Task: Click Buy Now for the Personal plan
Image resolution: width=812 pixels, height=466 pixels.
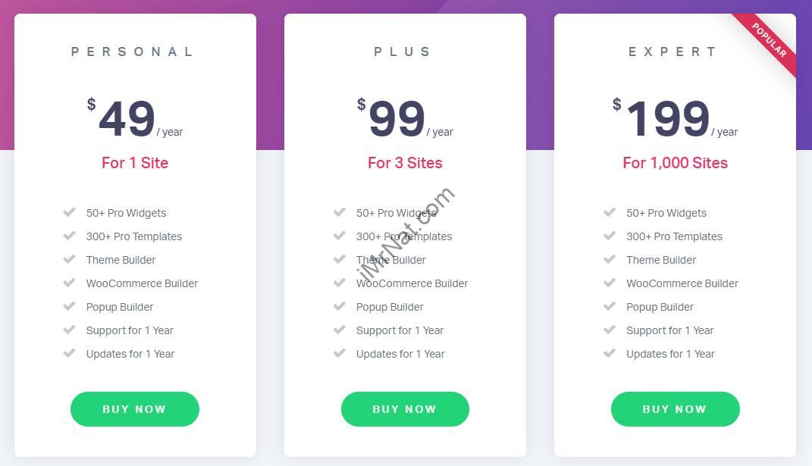Action: click(135, 409)
